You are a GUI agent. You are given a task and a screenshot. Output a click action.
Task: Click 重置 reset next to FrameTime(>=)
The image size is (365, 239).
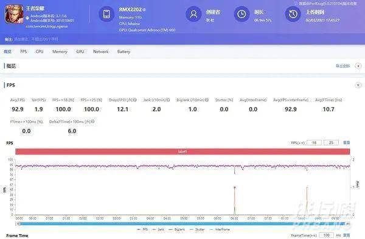tap(347, 235)
